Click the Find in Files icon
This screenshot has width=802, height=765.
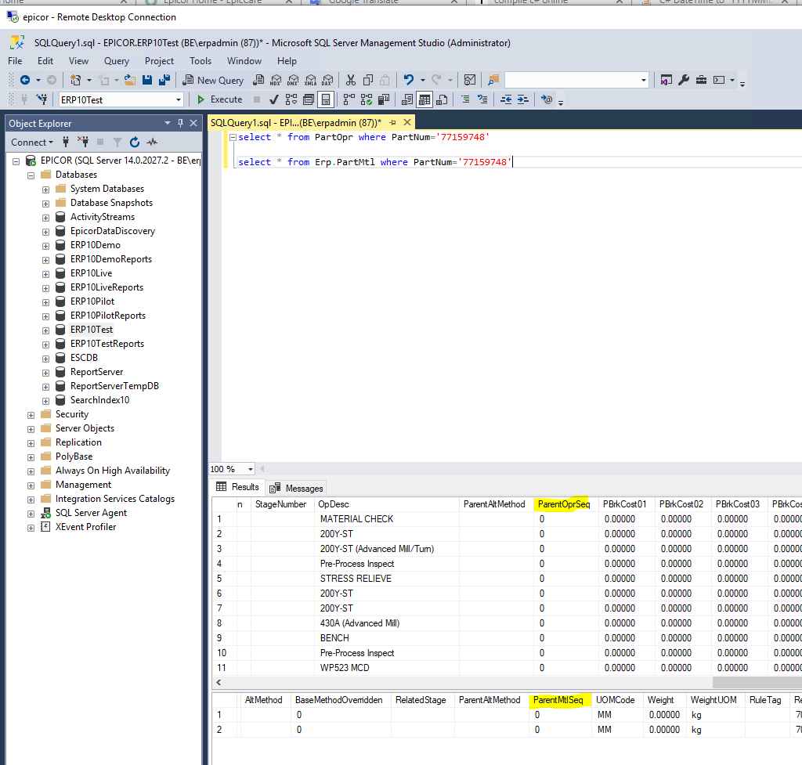pyautogui.click(x=493, y=80)
